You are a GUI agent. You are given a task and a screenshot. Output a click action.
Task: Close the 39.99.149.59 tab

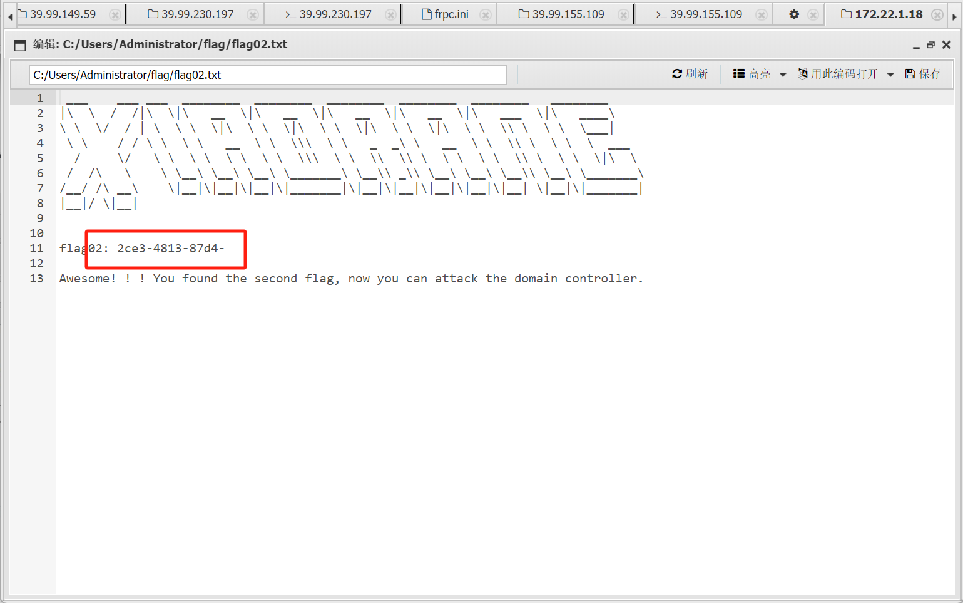[115, 15]
